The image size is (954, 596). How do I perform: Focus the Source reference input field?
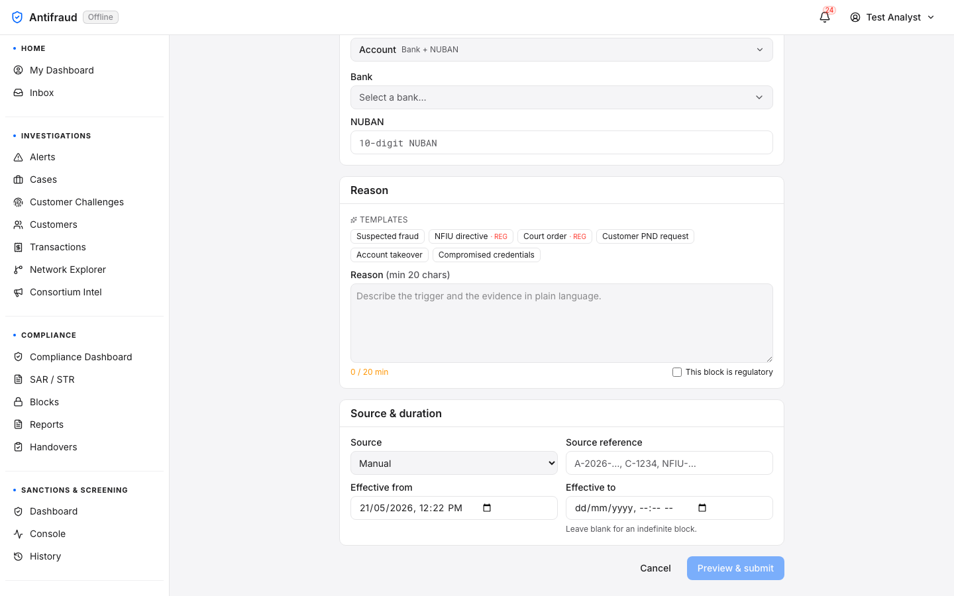[x=669, y=463]
